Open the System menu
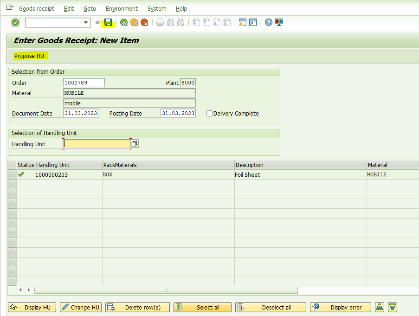Screen dimensions: 419x316 point(157,8)
